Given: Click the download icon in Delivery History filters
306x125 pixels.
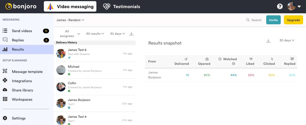Looking at the screenshot, I should pos(131,34).
